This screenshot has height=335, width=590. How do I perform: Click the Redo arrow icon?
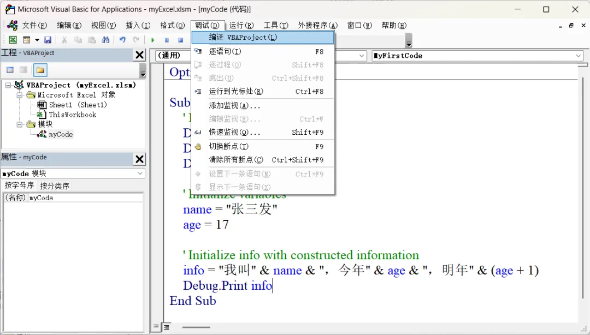(136, 39)
